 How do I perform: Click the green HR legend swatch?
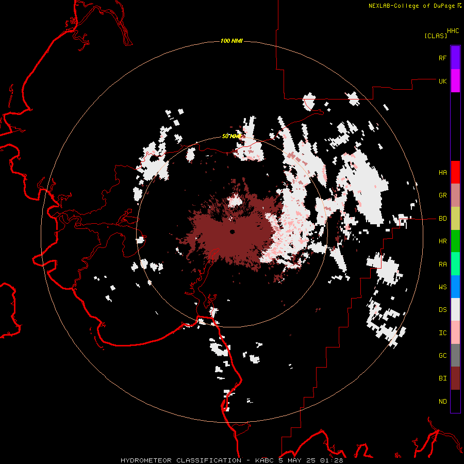point(455,241)
